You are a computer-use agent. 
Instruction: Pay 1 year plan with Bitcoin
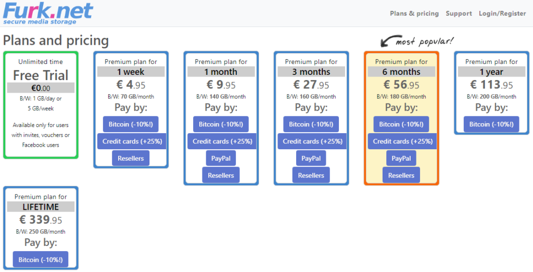tap(491, 124)
